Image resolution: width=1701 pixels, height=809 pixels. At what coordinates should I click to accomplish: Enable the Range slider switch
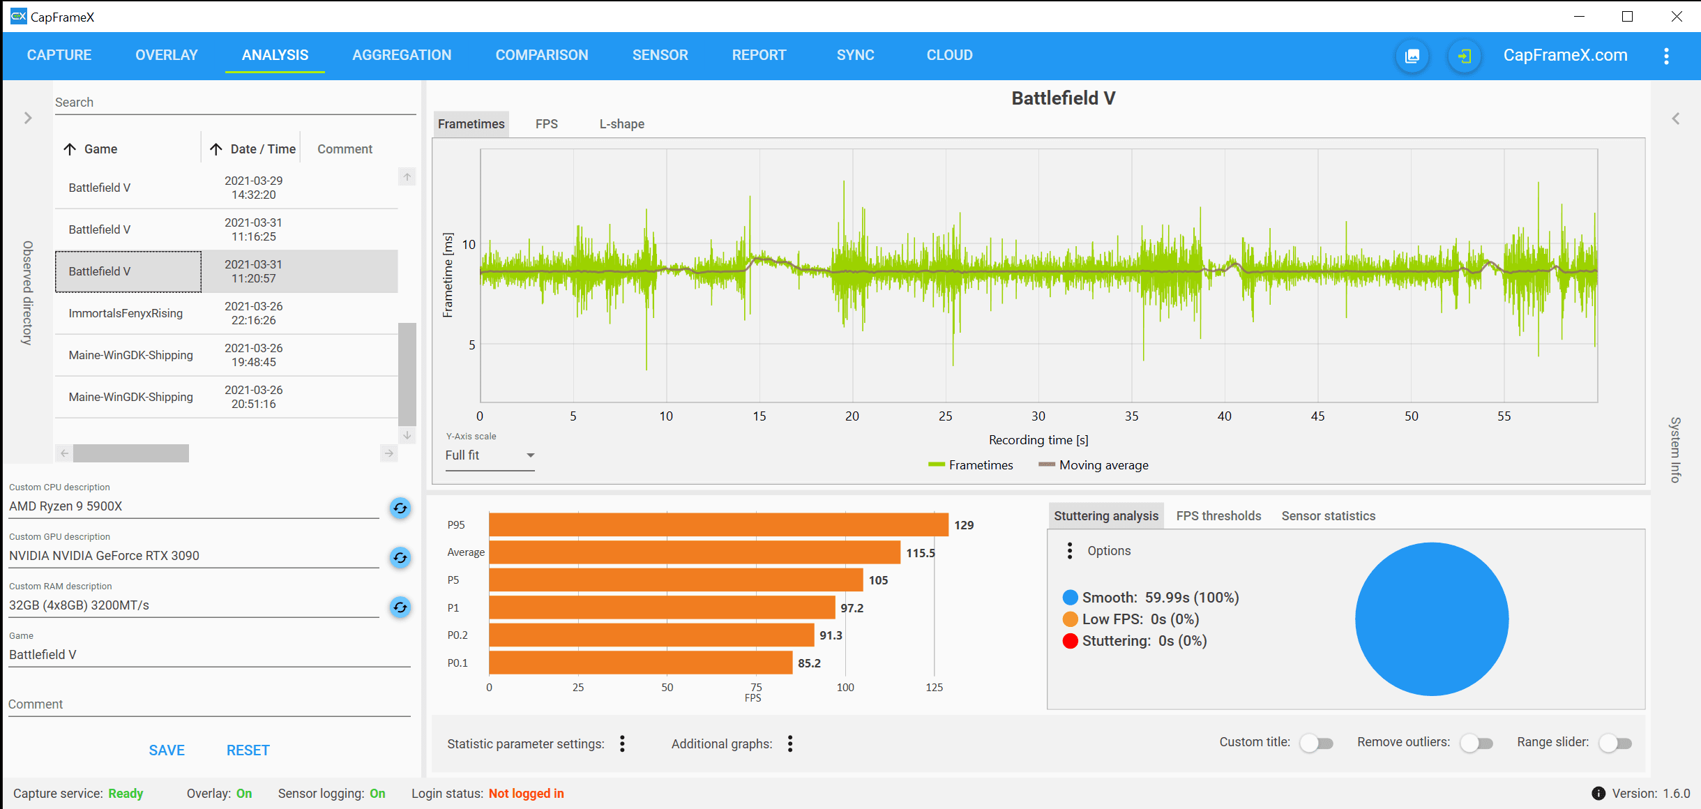1615,743
